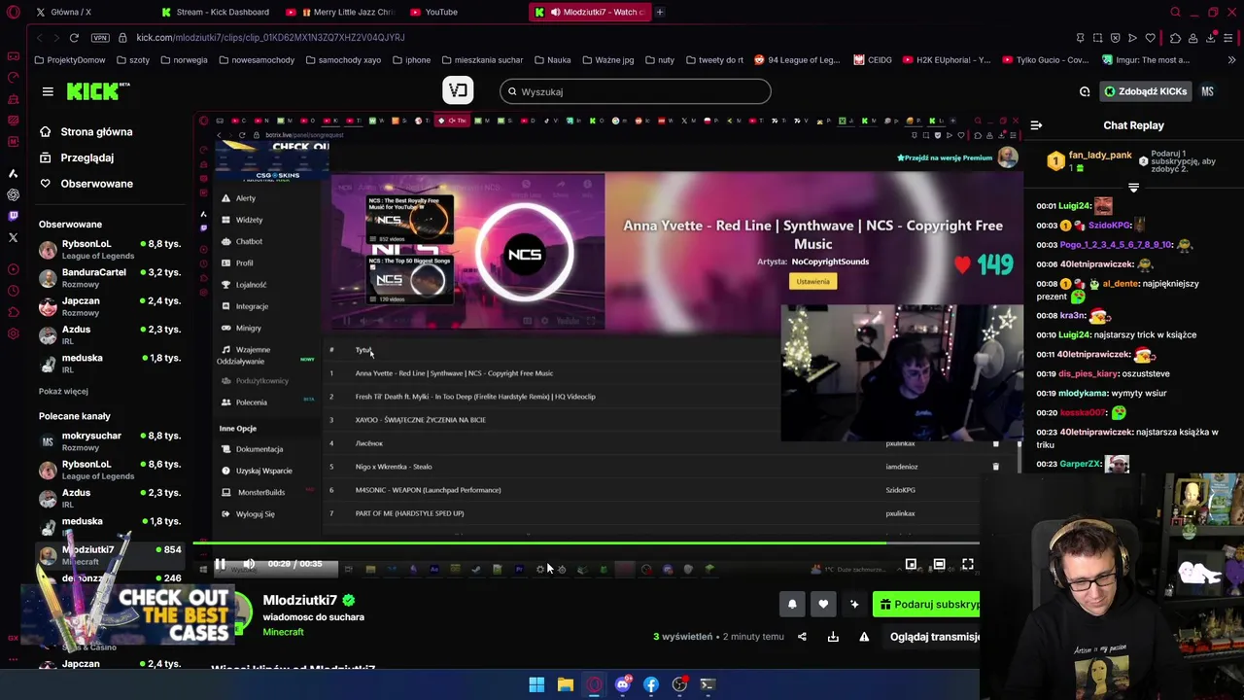
Task: Reload the browser page
Action: [x=74, y=37]
